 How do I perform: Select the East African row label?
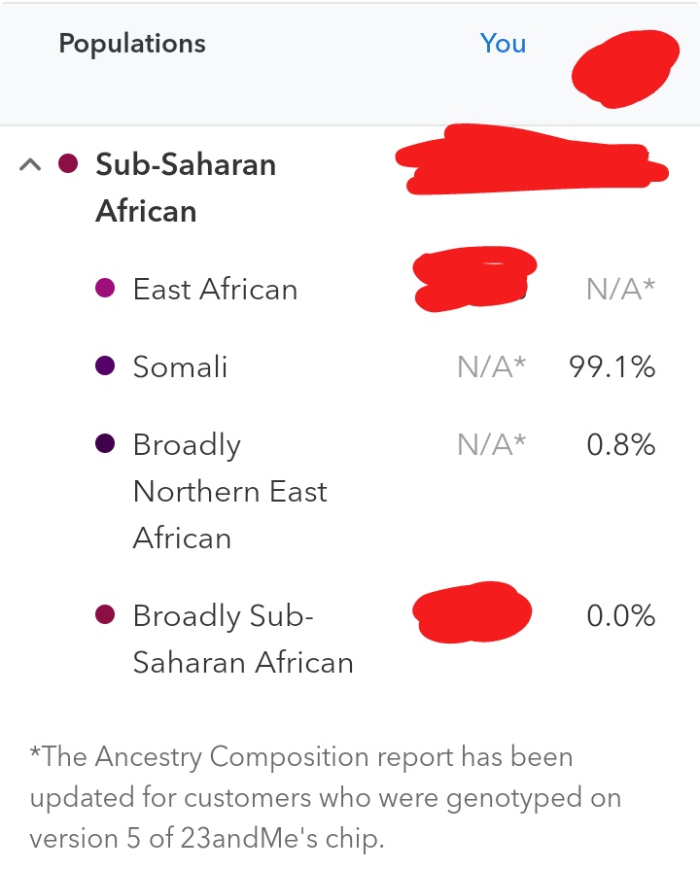pyautogui.click(x=215, y=289)
